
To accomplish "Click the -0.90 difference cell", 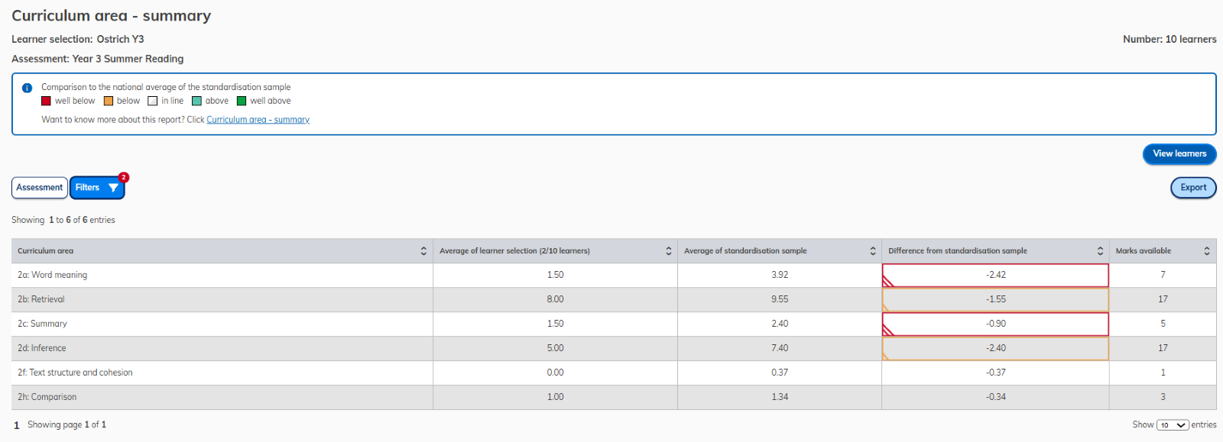I will (x=995, y=324).
